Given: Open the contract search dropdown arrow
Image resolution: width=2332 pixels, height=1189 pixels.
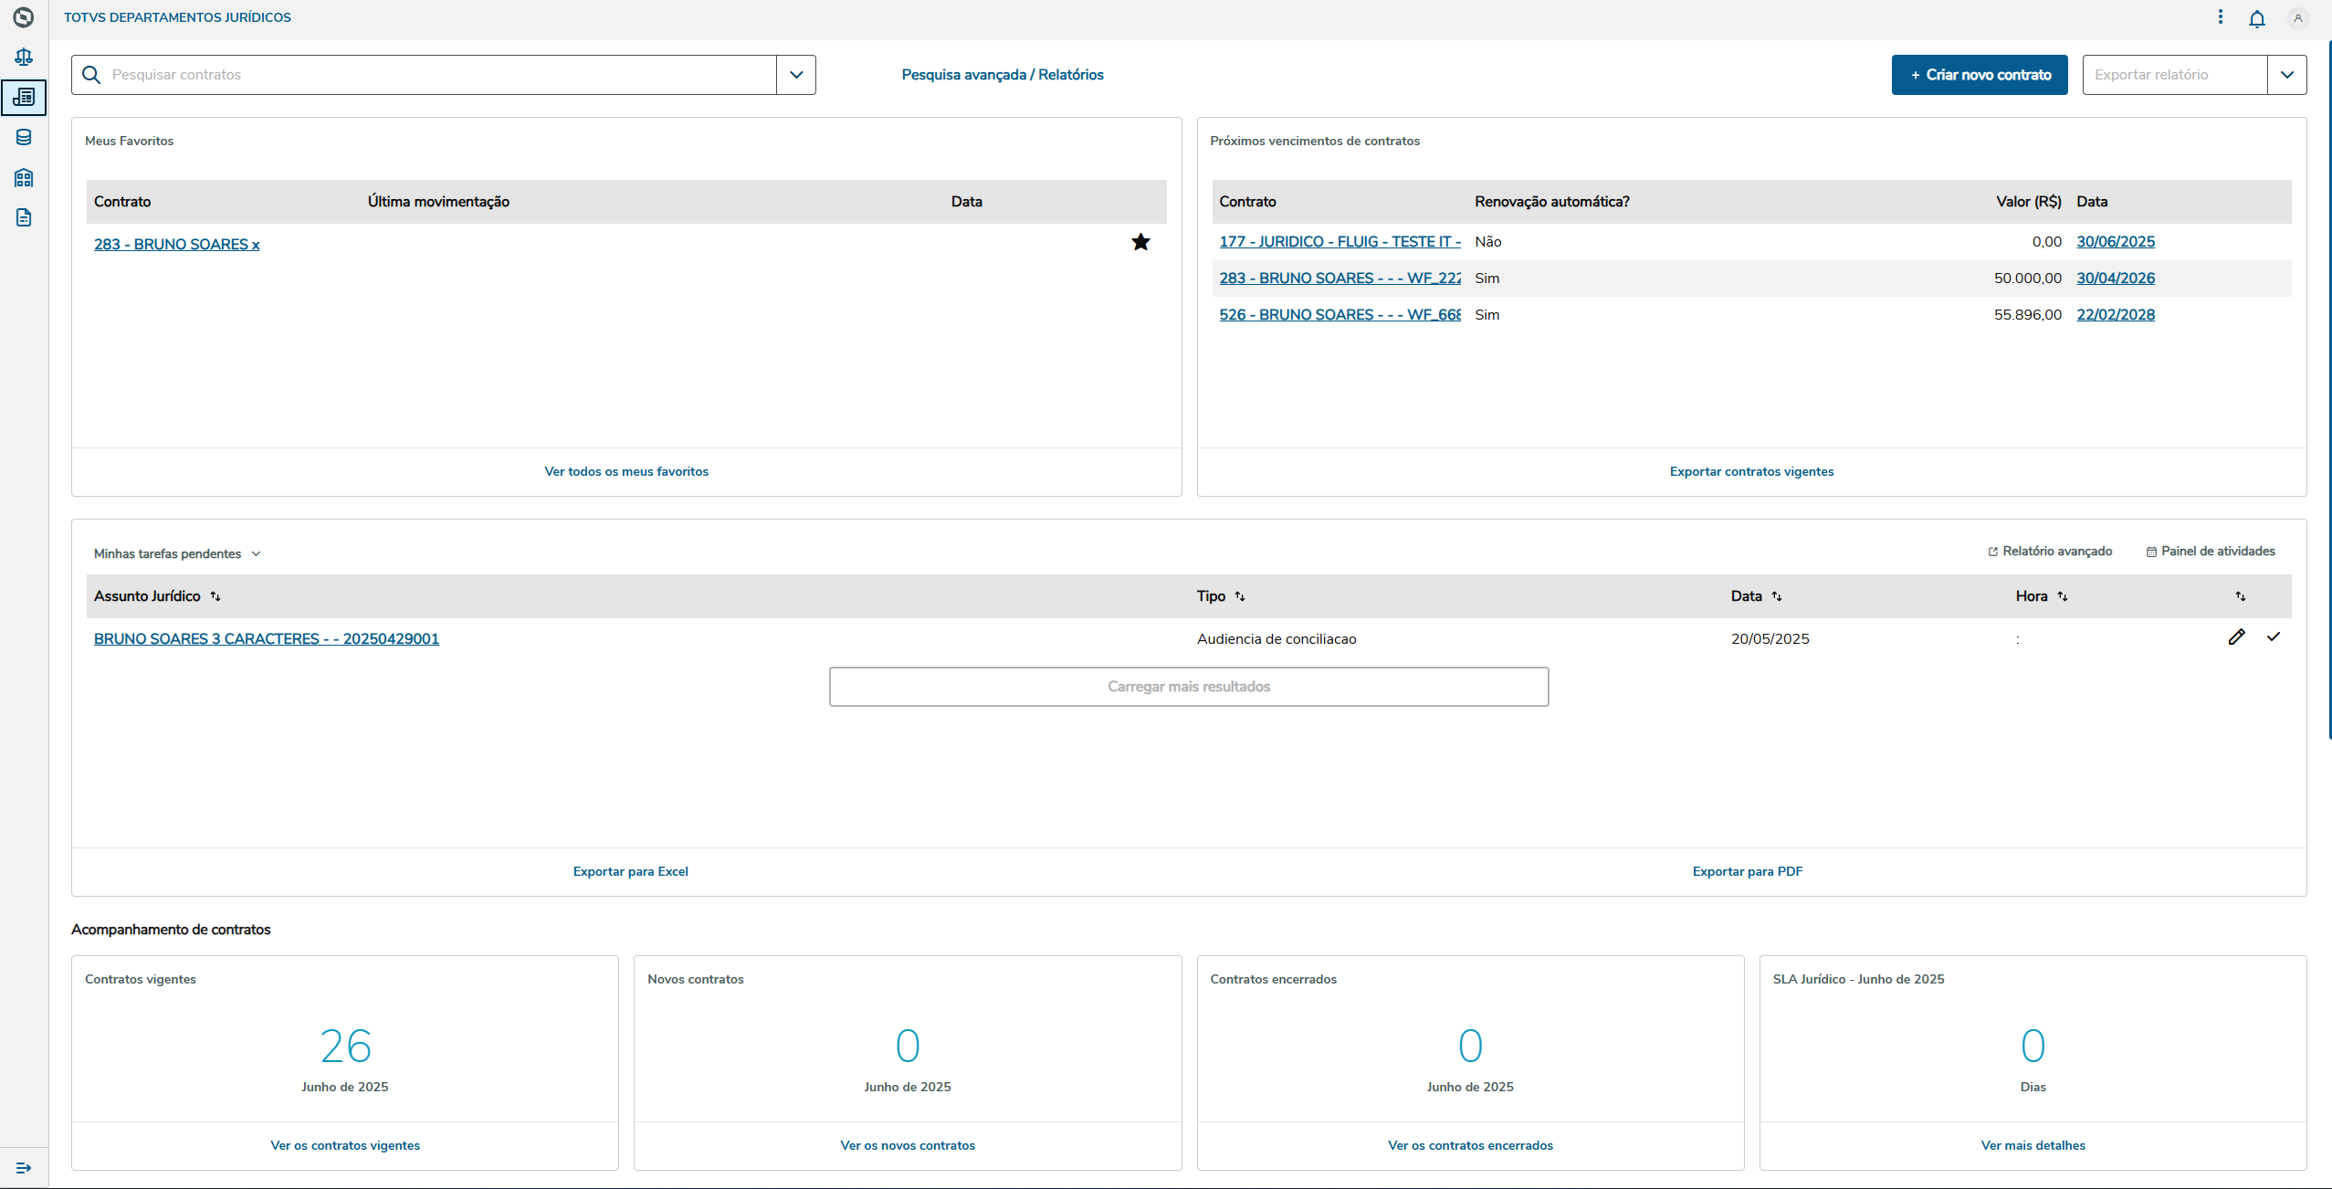Looking at the screenshot, I should (x=796, y=75).
